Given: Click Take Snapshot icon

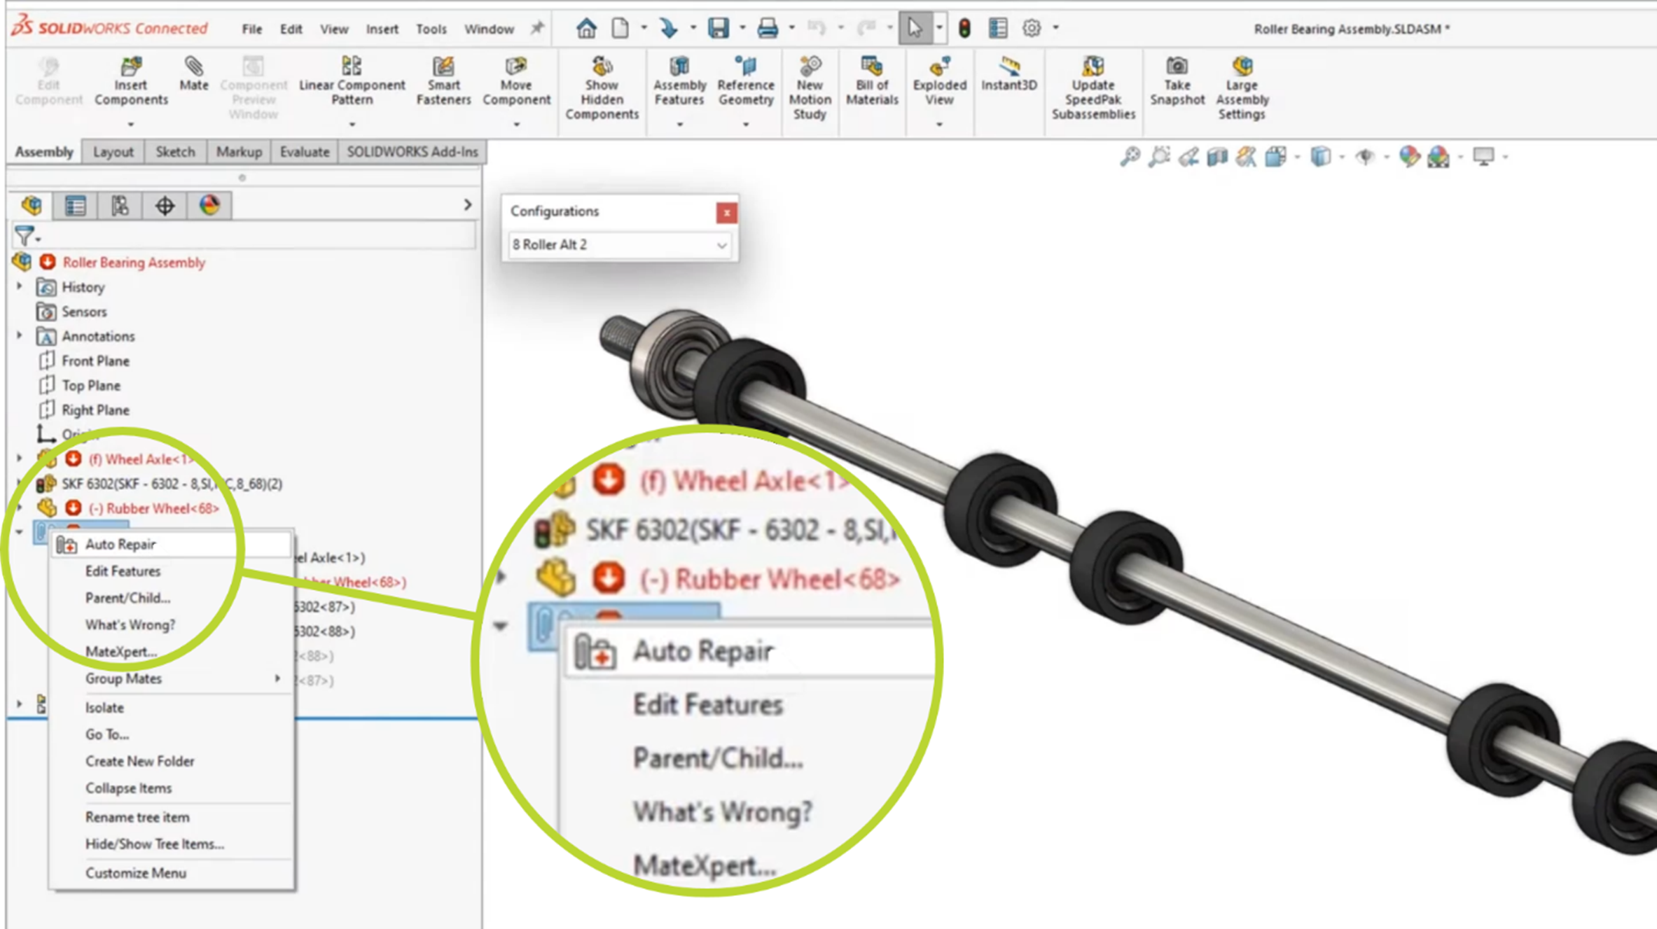Looking at the screenshot, I should click(1177, 67).
